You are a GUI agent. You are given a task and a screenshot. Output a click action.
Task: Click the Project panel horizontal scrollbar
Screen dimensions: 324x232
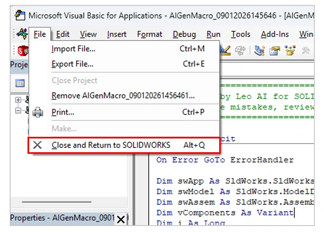tap(57, 202)
